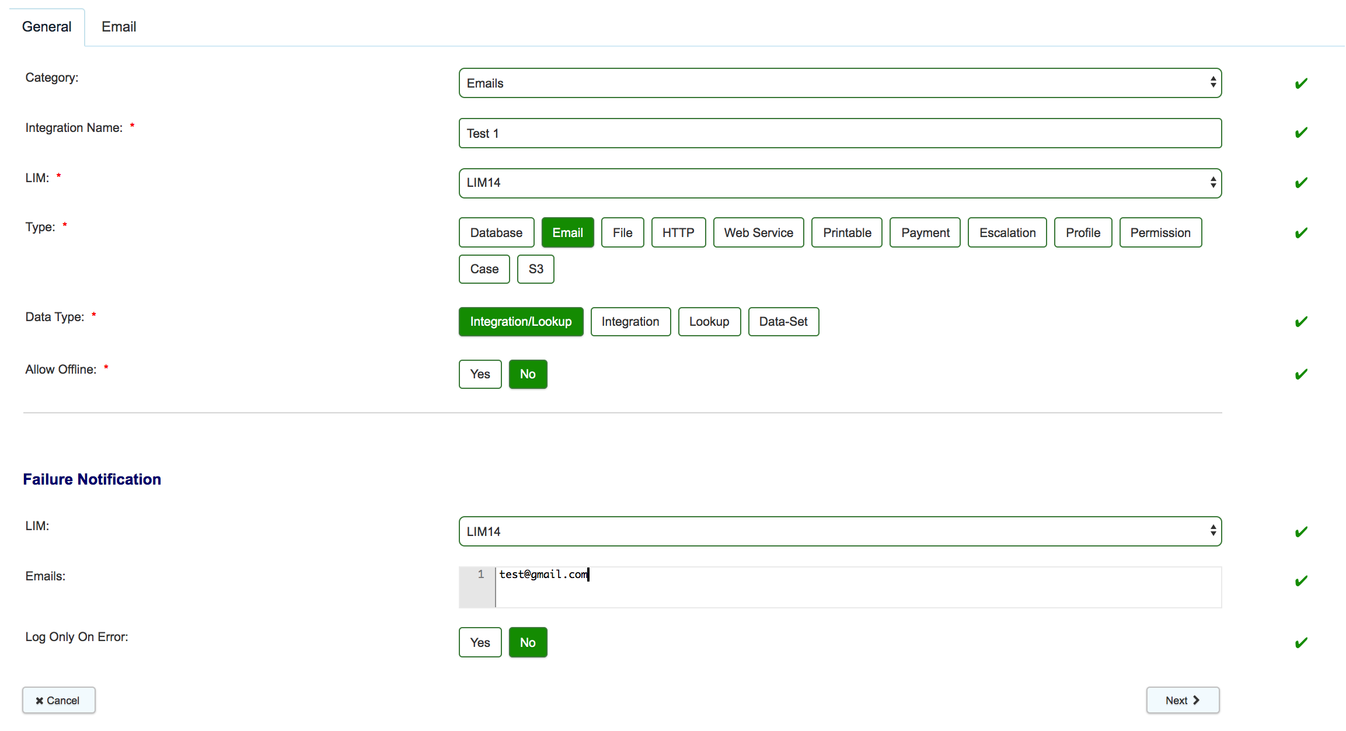Viewport: 1346px width, 731px height.
Task: Select the Data-Set data type
Action: [x=783, y=322]
